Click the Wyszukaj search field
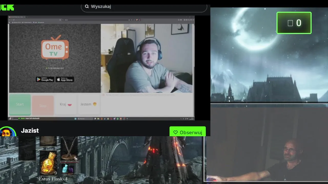The width and height of the screenshot is (328, 184). click(144, 7)
